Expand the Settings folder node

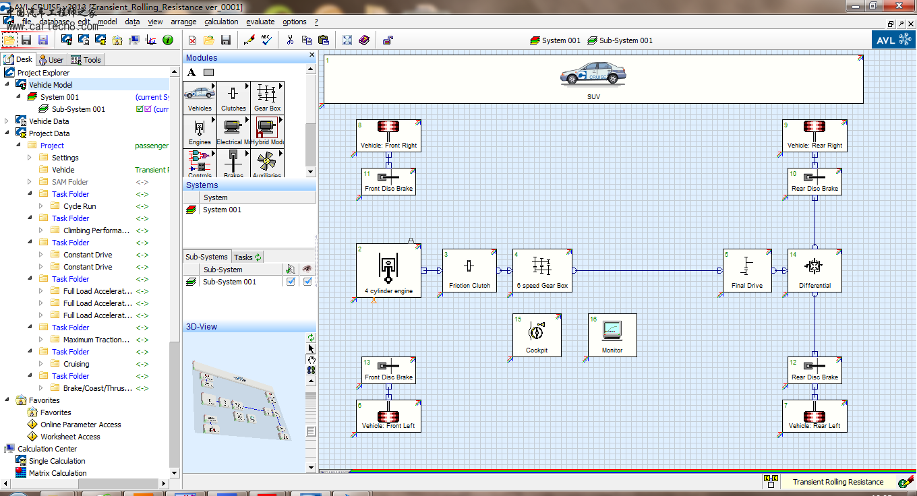30,158
